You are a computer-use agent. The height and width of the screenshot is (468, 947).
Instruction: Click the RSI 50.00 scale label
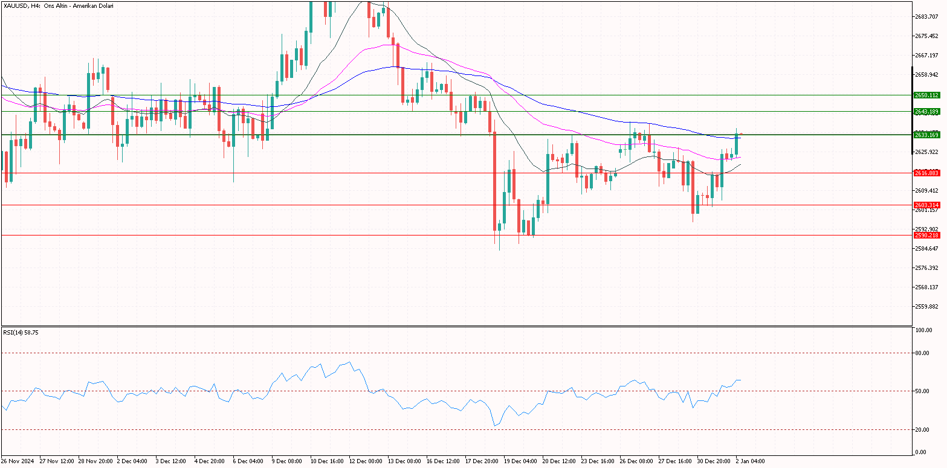(x=923, y=391)
